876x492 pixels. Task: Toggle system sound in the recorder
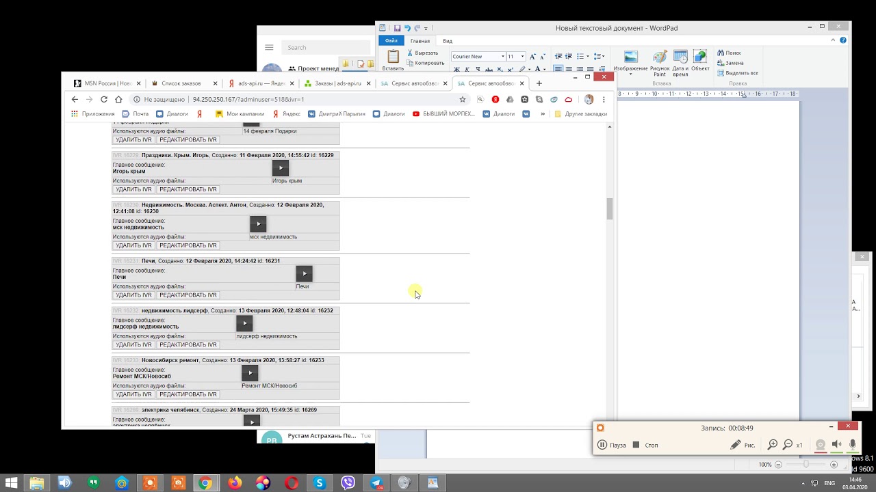836,445
